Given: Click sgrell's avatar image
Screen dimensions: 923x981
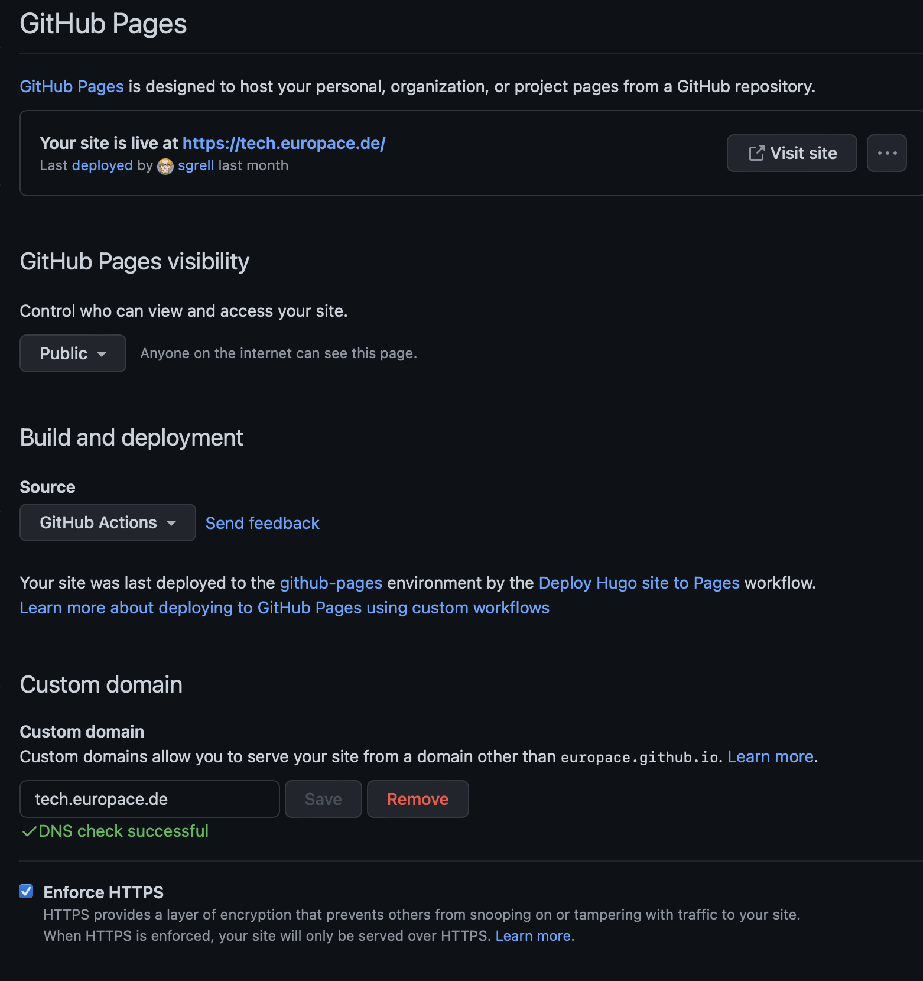Looking at the screenshot, I should 165,166.
